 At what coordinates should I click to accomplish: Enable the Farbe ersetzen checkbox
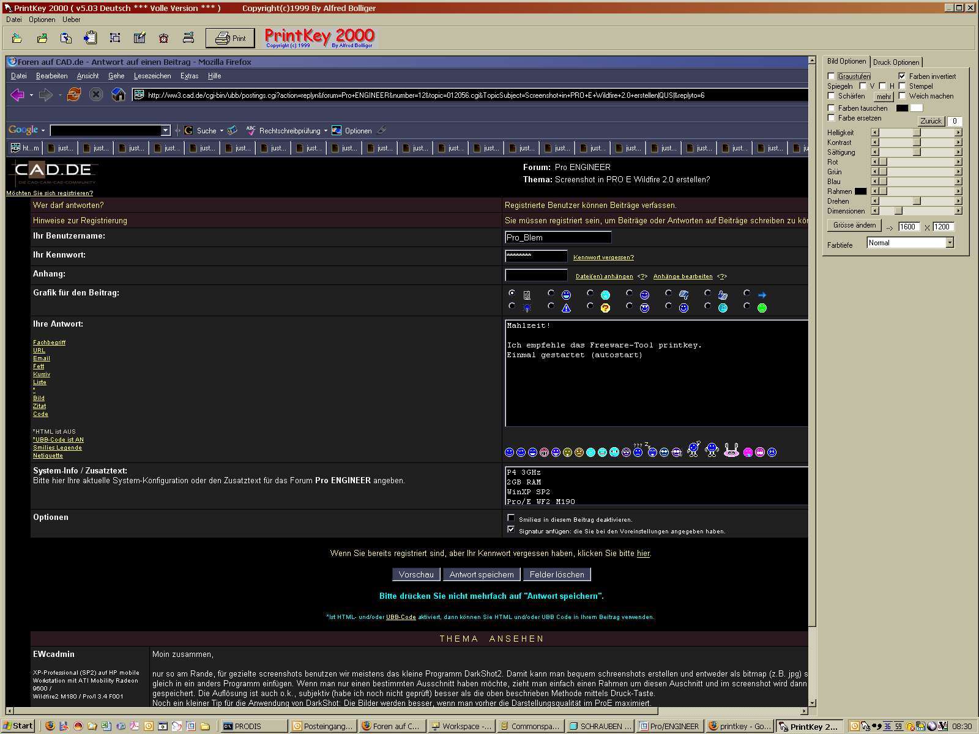(831, 118)
